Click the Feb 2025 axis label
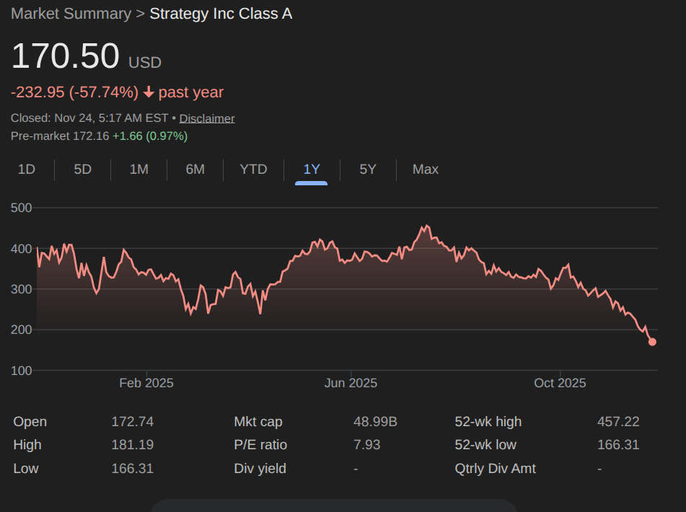 click(146, 383)
